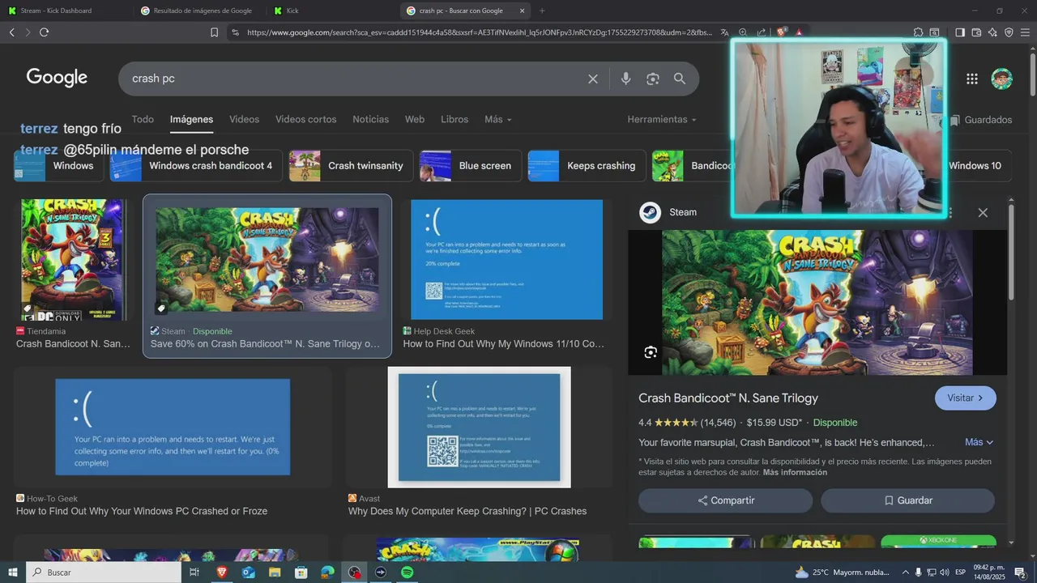1037x583 pixels.
Task: Click the zoom magnifier icon in address bar
Action: click(743, 32)
